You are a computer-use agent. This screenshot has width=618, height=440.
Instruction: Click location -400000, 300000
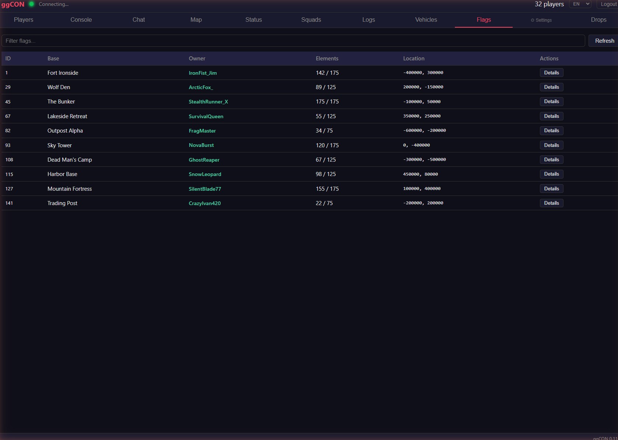tap(423, 73)
